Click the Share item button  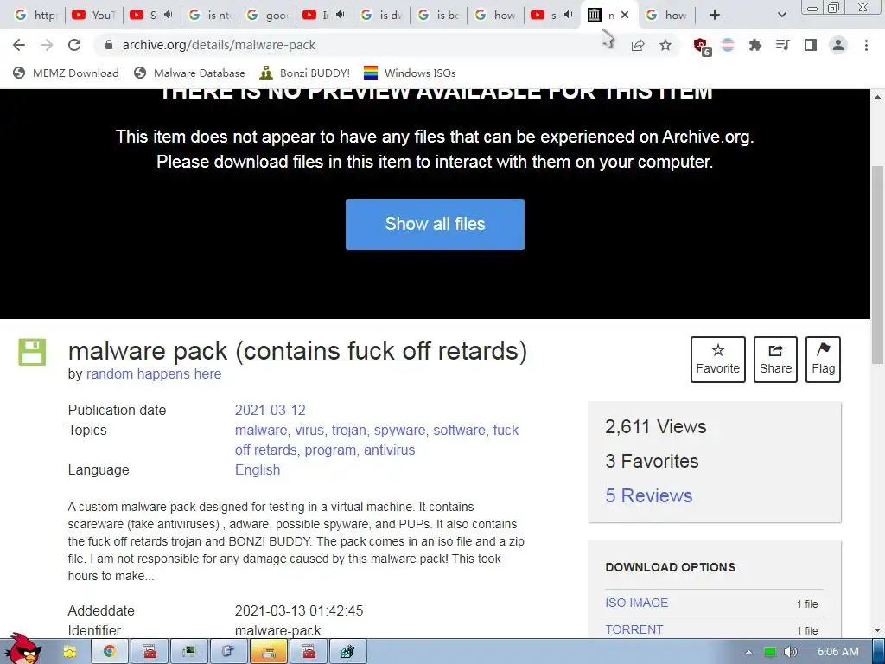coord(775,360)
